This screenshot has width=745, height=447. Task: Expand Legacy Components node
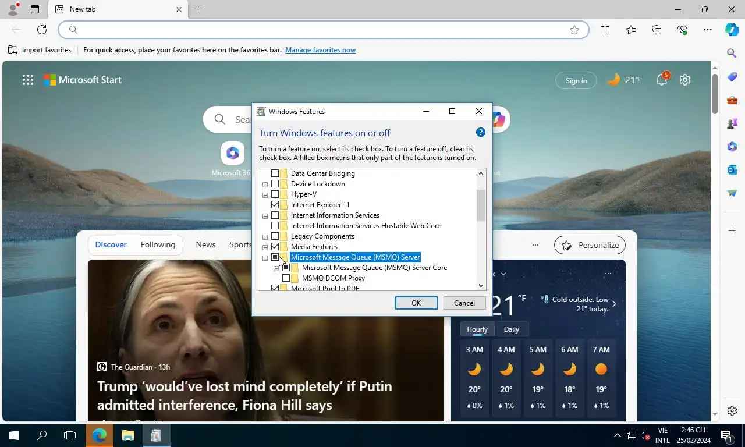click(265, 237)
